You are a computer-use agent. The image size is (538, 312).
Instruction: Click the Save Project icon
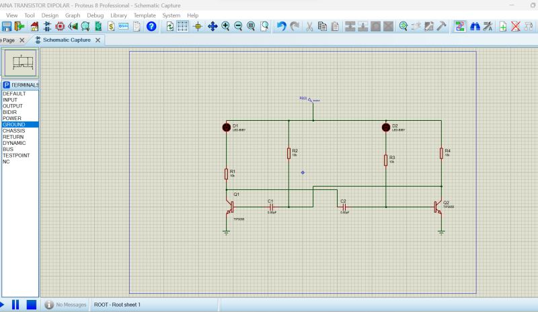click(7, 27)
